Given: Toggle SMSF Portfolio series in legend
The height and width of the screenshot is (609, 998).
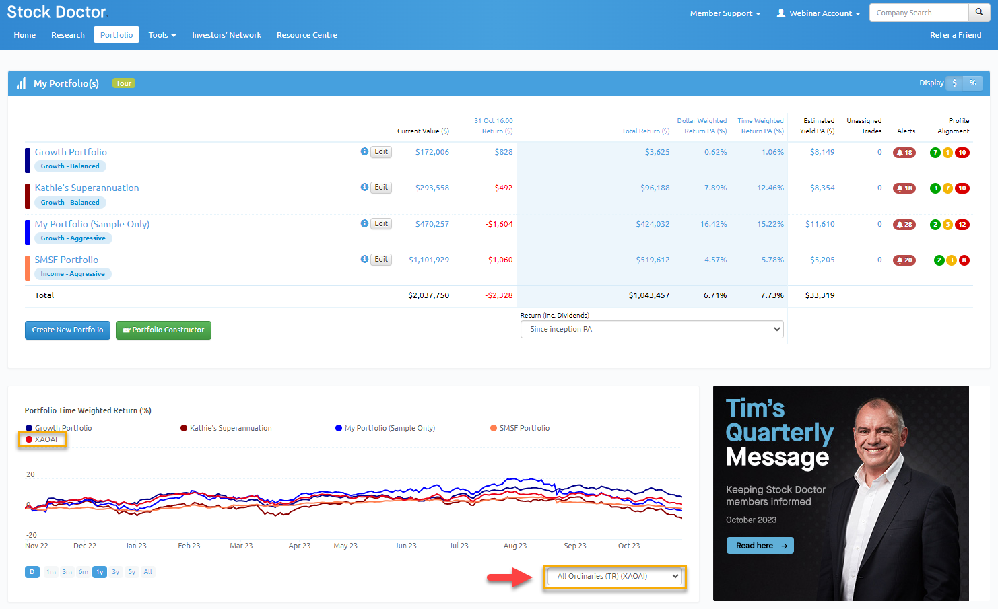Looking at the screenshot, I should [x=520, y=428].
